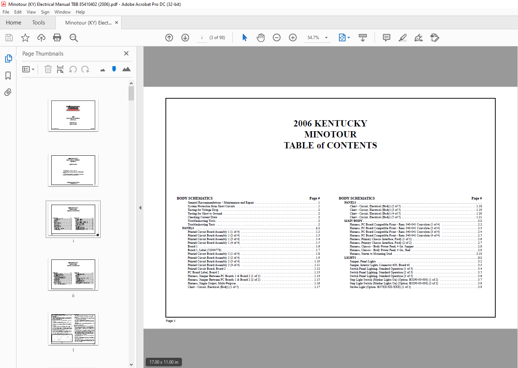This screenshot has width=518, height=368.
Task: Switch to the Home tab
Action: click(x=14, y=23)
